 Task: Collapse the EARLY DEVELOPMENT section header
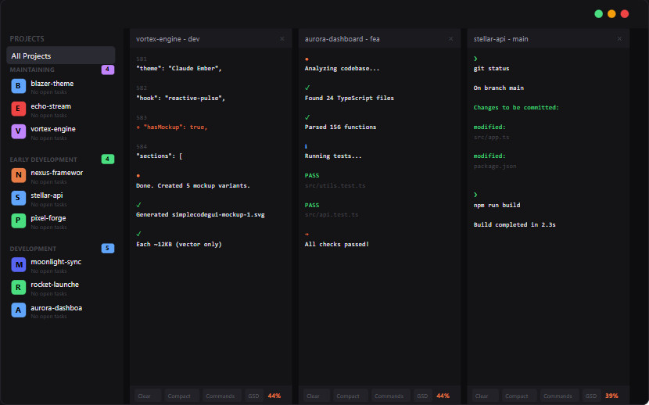[x=44, y=159]
